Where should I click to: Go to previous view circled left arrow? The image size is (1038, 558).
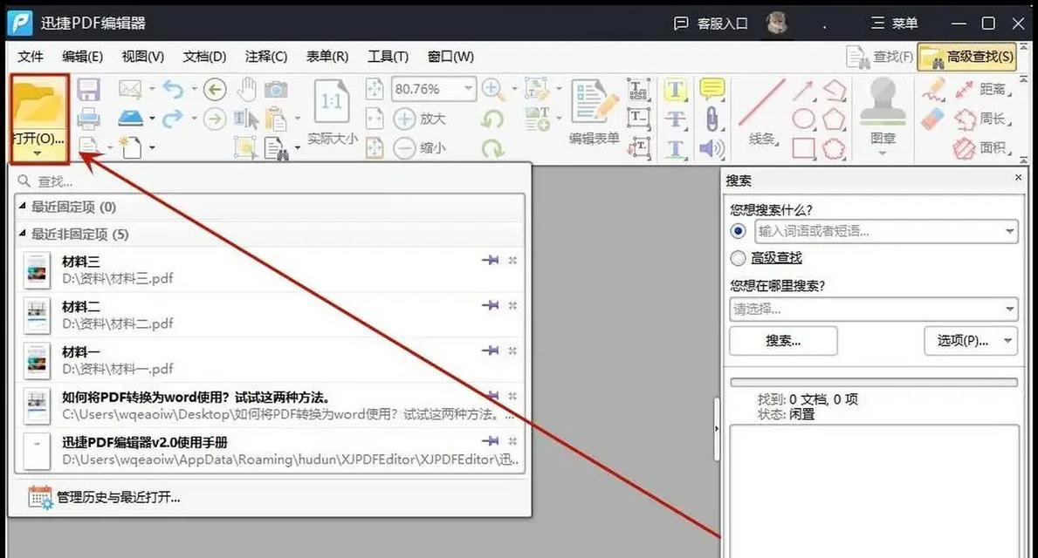[215, 89]
